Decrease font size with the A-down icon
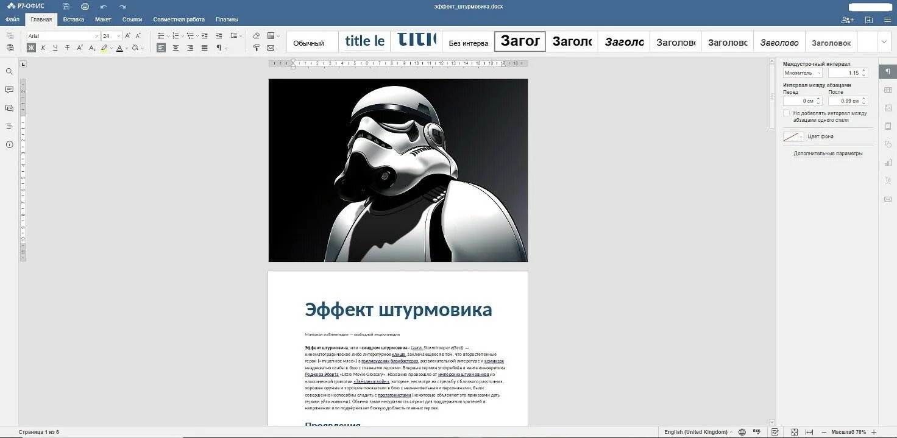This screenshot has height=438, width=897. (138, 36)
